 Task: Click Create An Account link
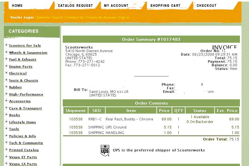[101, 17]
